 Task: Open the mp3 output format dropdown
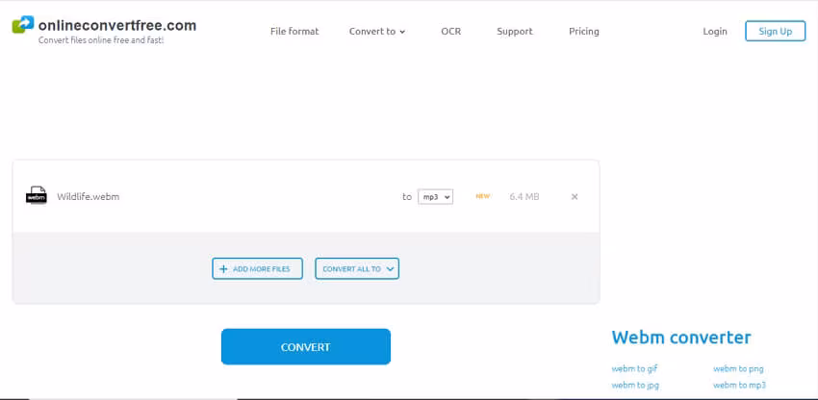pyautogui.click(x=435, y=197)
